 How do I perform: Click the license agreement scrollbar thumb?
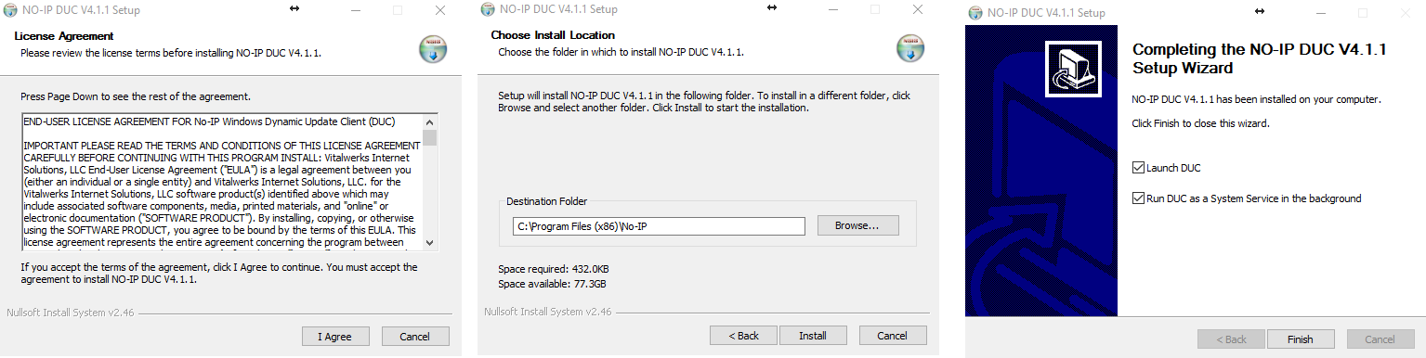pyautogui.click(x=429, y=138)
